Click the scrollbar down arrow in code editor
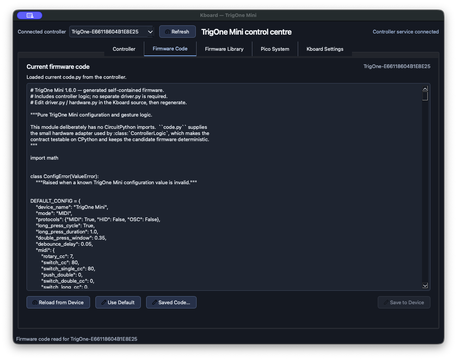 click(x=425, y=285)
